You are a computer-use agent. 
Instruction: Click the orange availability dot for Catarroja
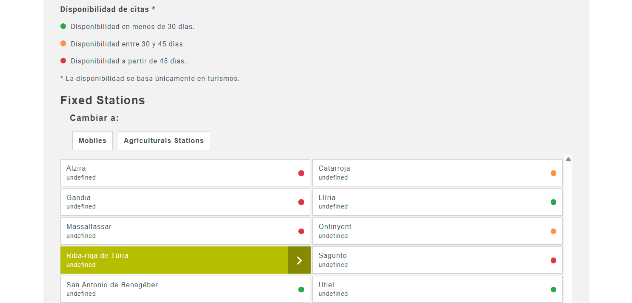coord(553,173)
